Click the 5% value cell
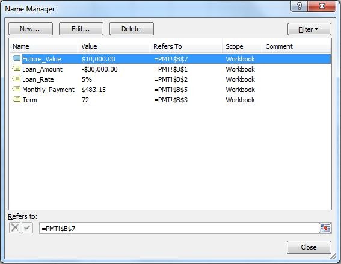Image resolution: width=341 pixels, height=264 pixels. 87,79
